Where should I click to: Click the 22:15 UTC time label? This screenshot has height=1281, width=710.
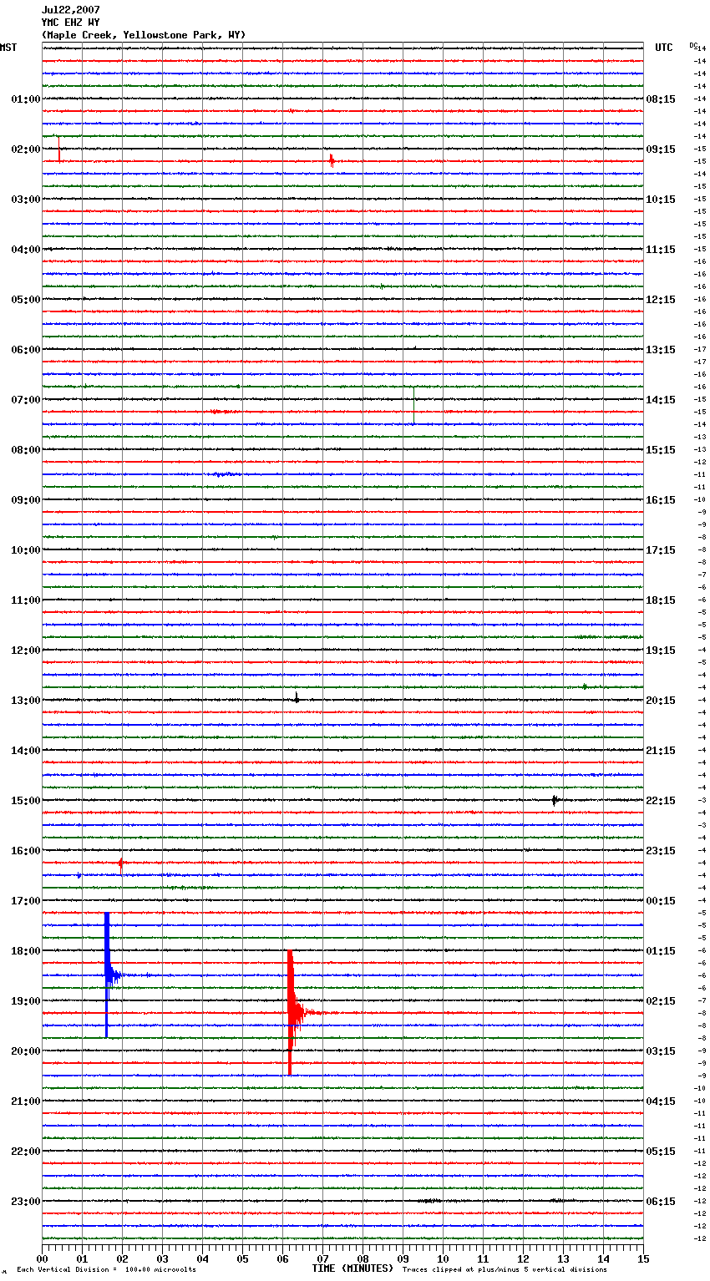661,801
